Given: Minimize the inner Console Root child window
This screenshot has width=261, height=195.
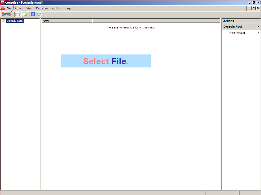Looking at the screenshot, I should tap(249, 8).
